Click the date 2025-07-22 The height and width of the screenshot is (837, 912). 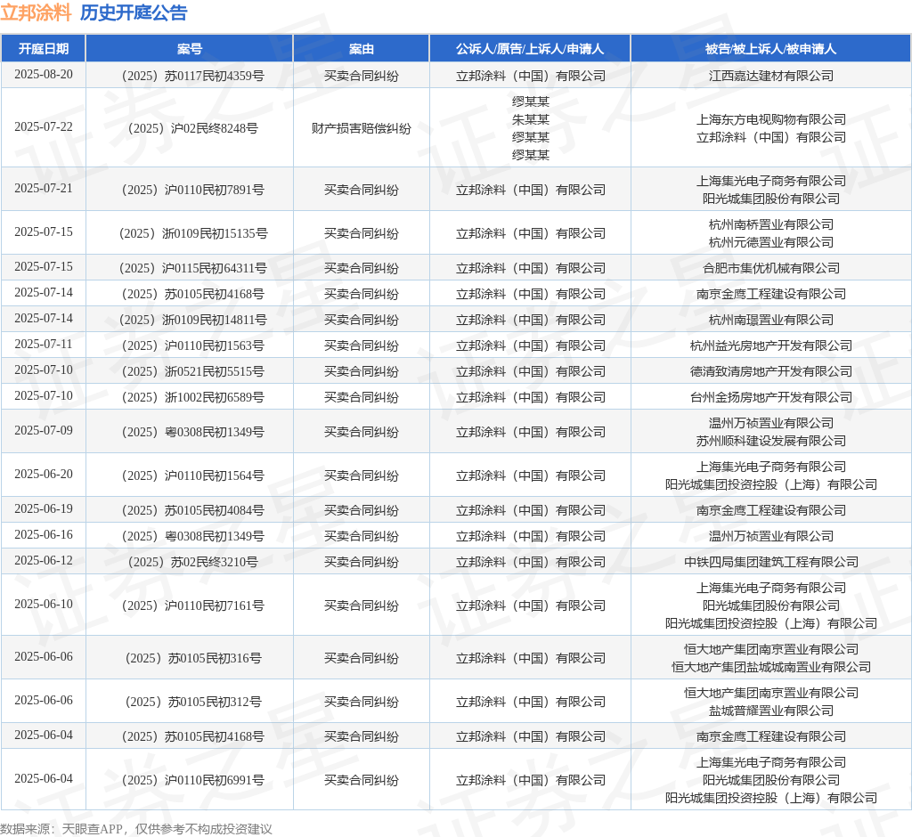pyautogui.click(x=44, y=126)
